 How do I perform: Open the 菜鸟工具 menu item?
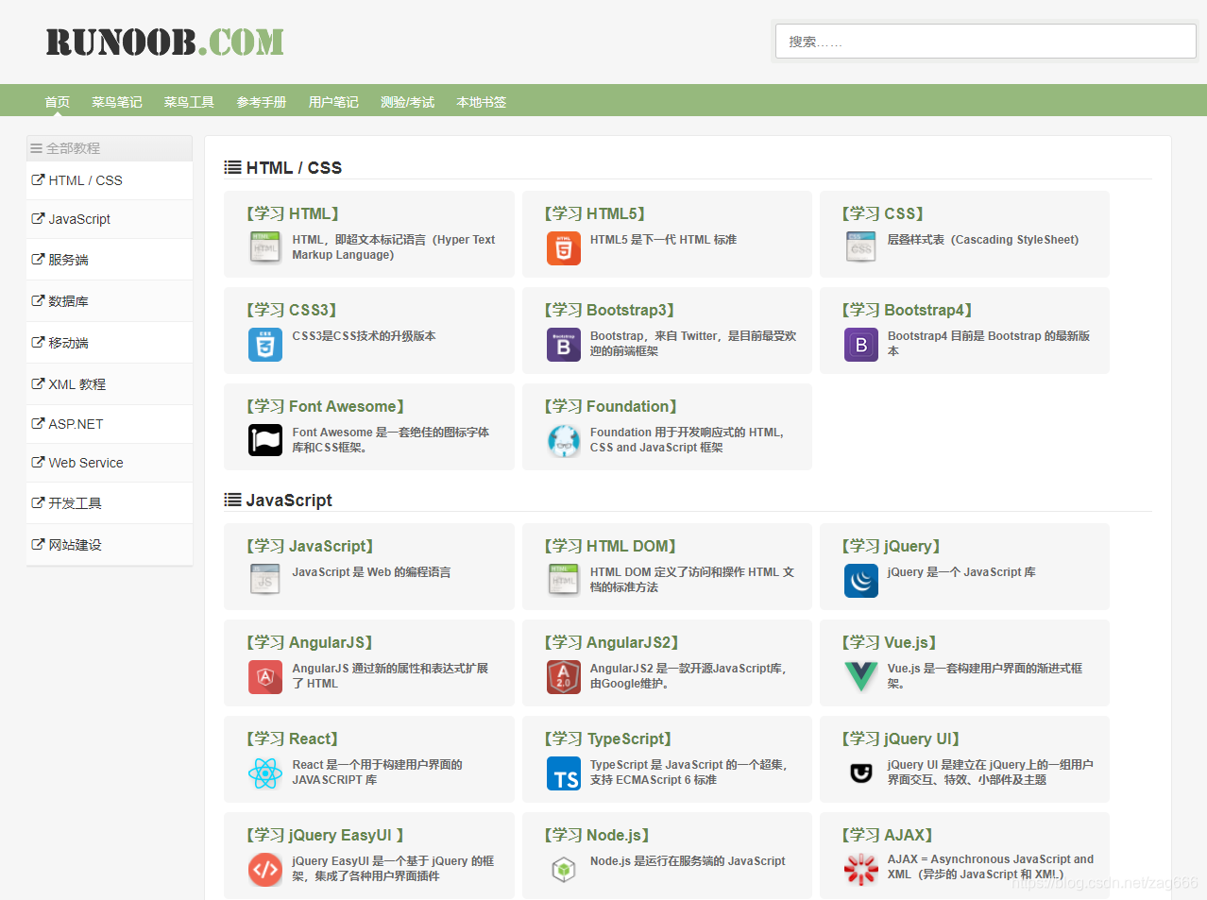[189, 102]
